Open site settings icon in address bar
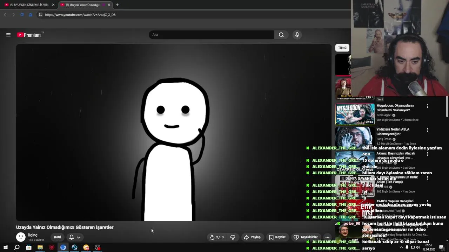 (40, 15)
